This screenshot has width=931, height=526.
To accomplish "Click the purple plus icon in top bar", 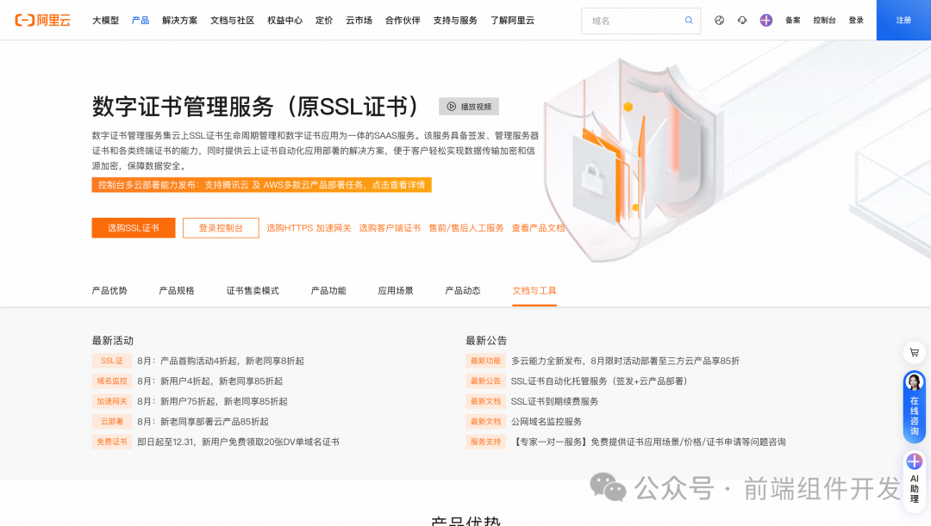I will tap(765, 19).
